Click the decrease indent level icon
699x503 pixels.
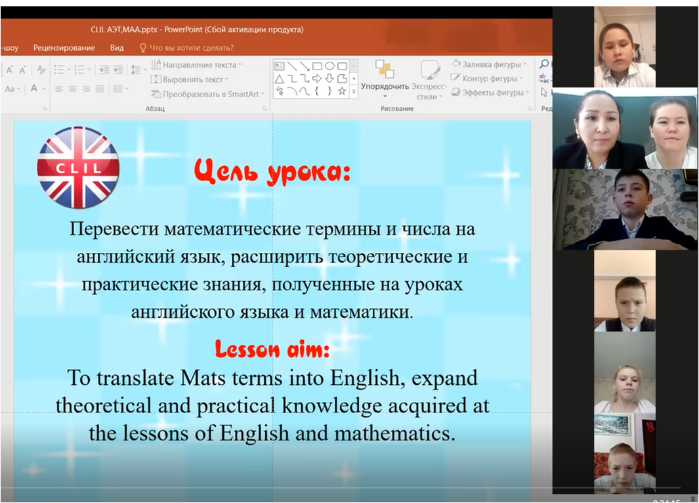pyautogui.click(x=104, y=70)
